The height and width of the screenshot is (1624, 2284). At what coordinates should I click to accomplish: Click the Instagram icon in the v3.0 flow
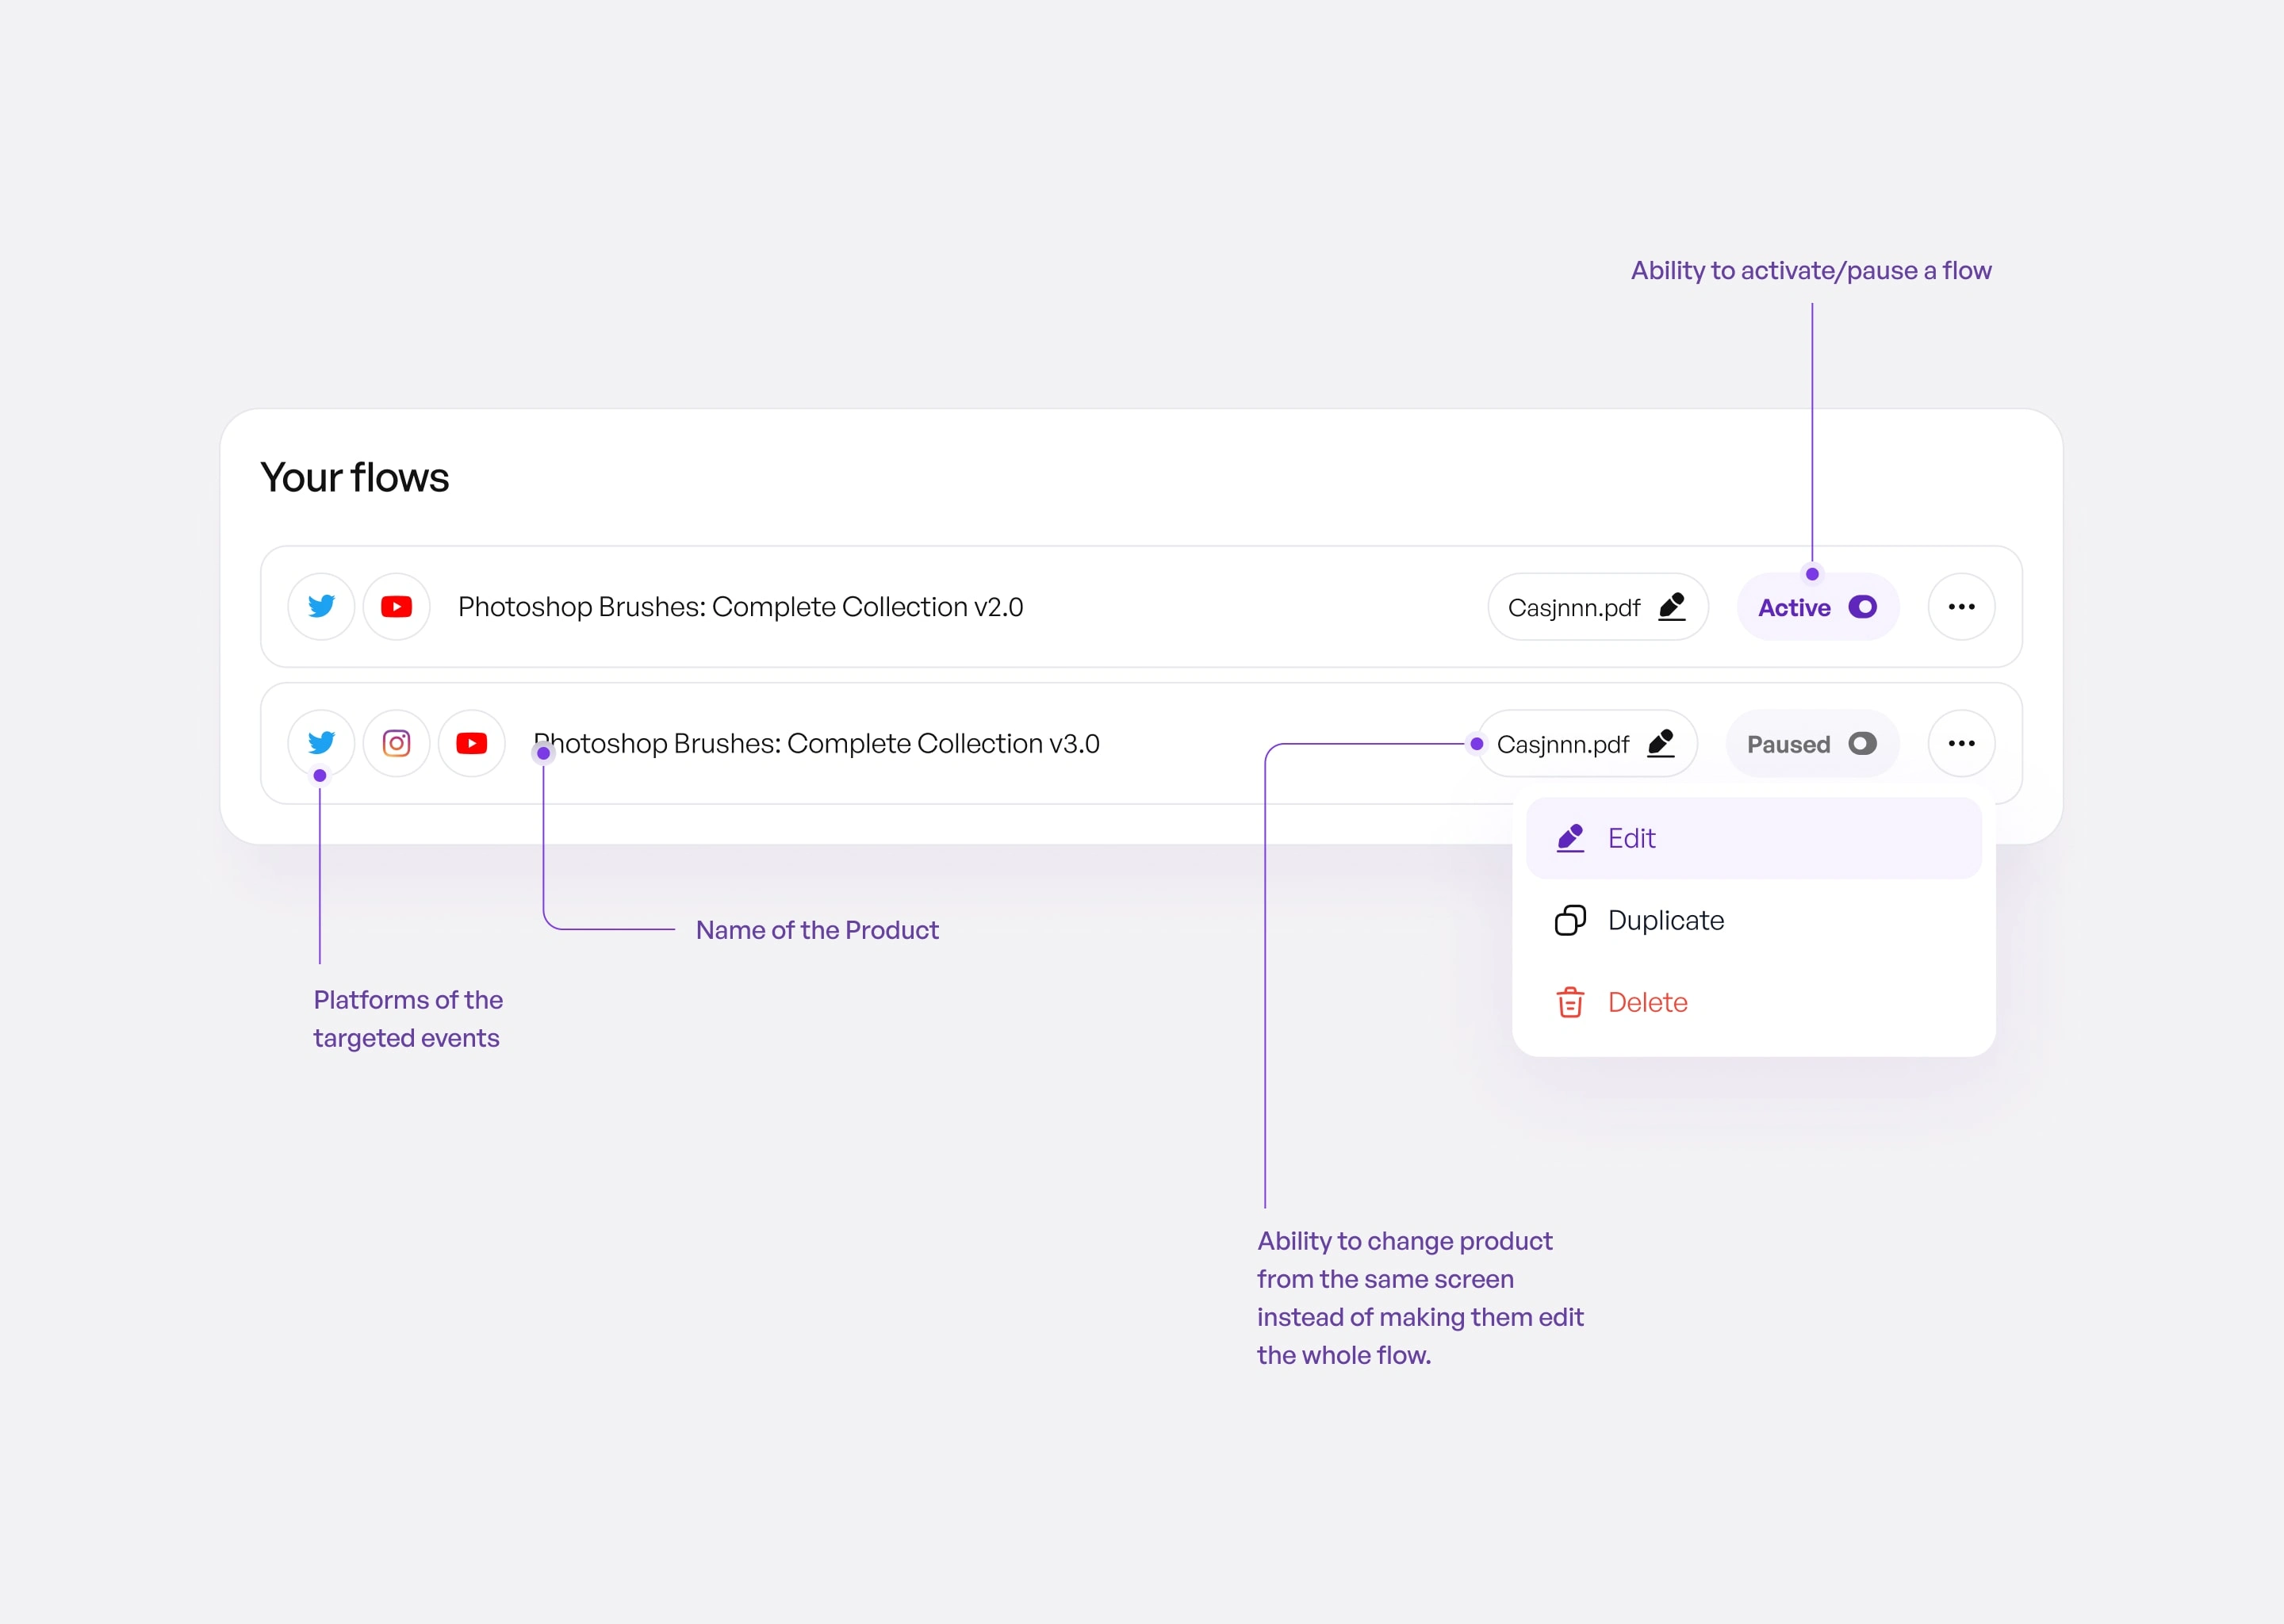(x=397, y=743)
